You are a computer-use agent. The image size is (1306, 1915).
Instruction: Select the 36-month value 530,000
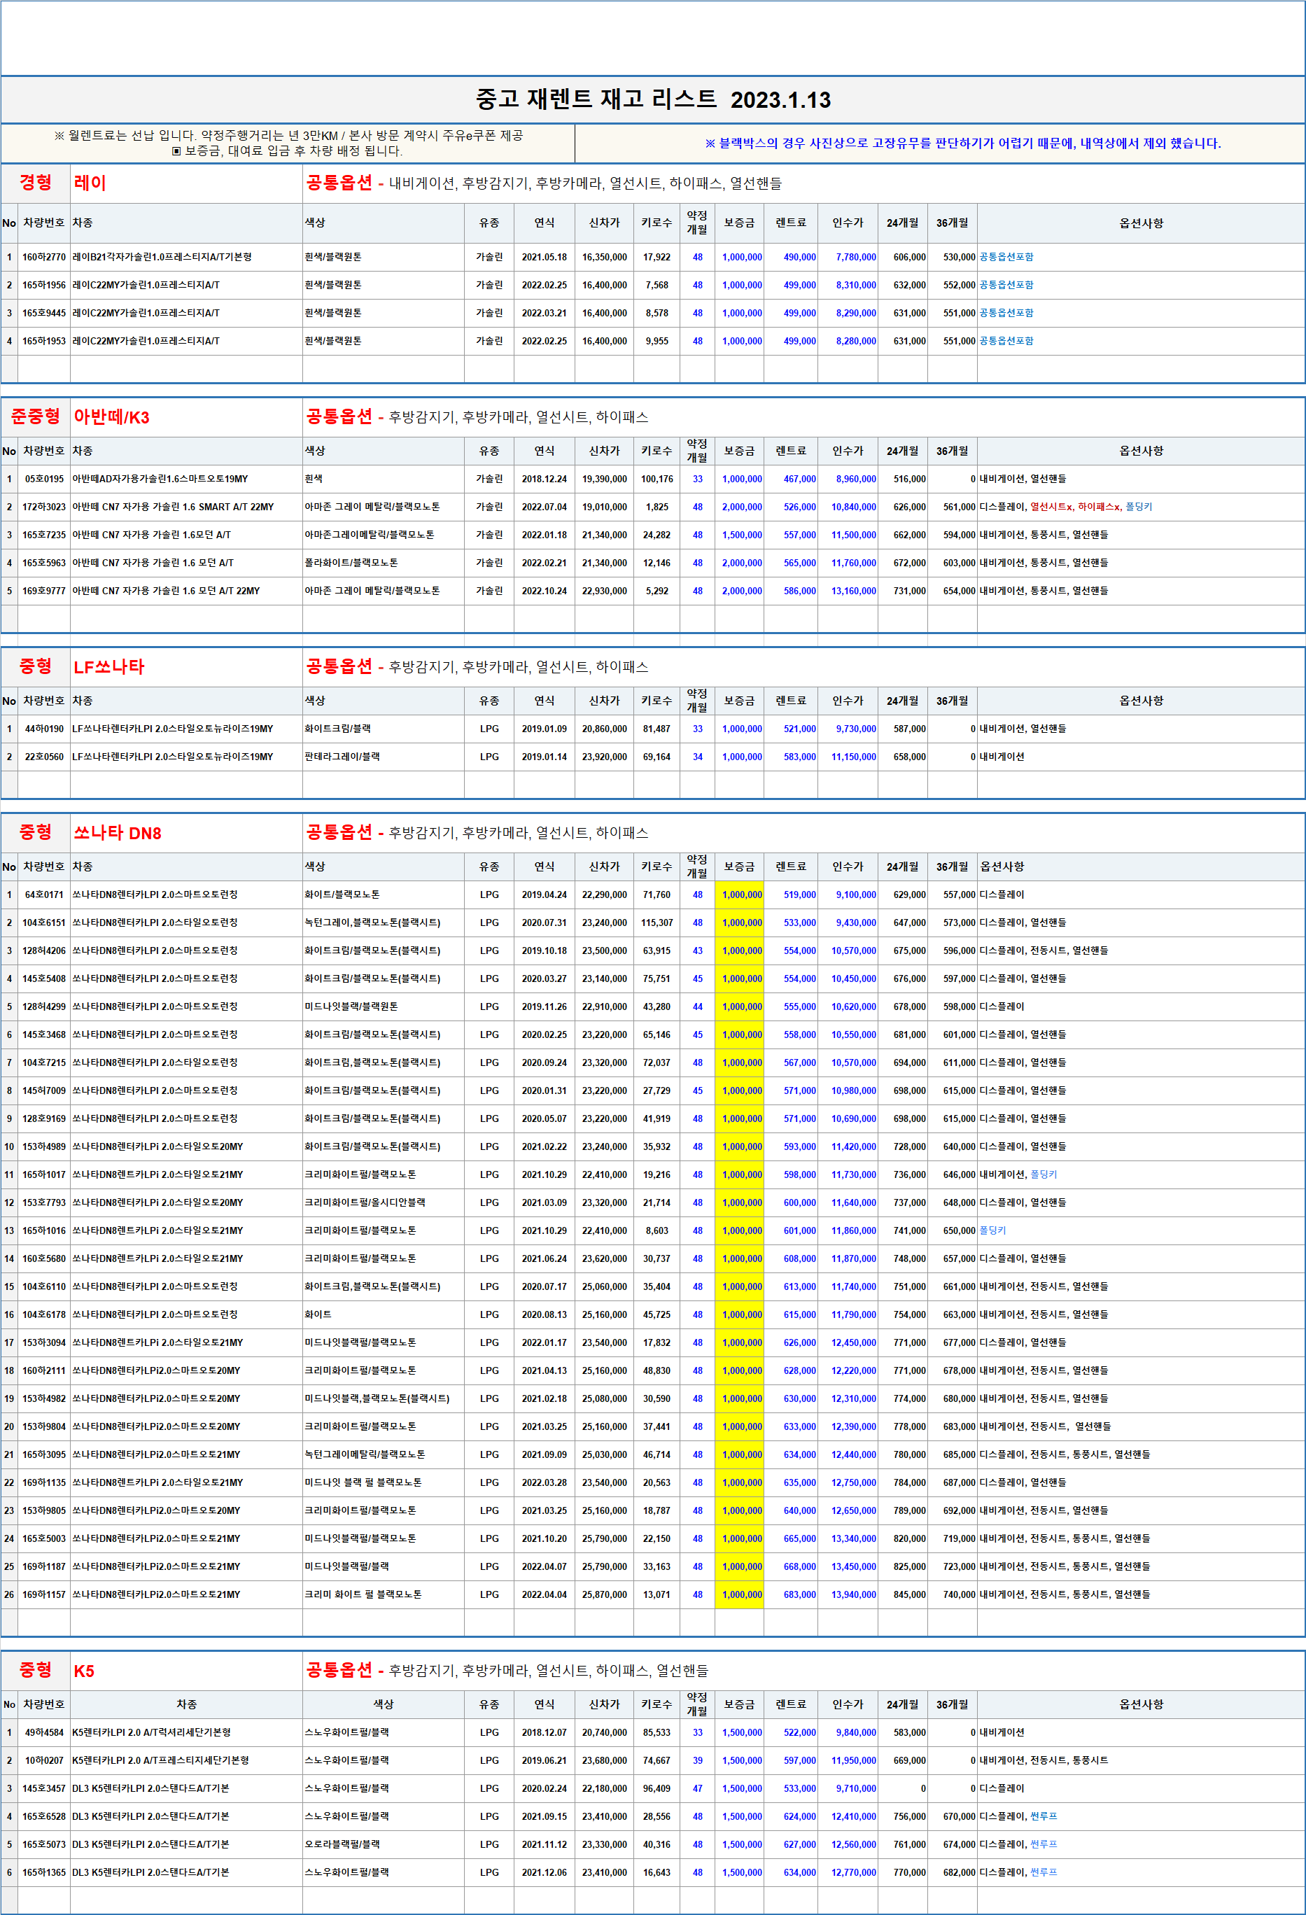point(959,257)
